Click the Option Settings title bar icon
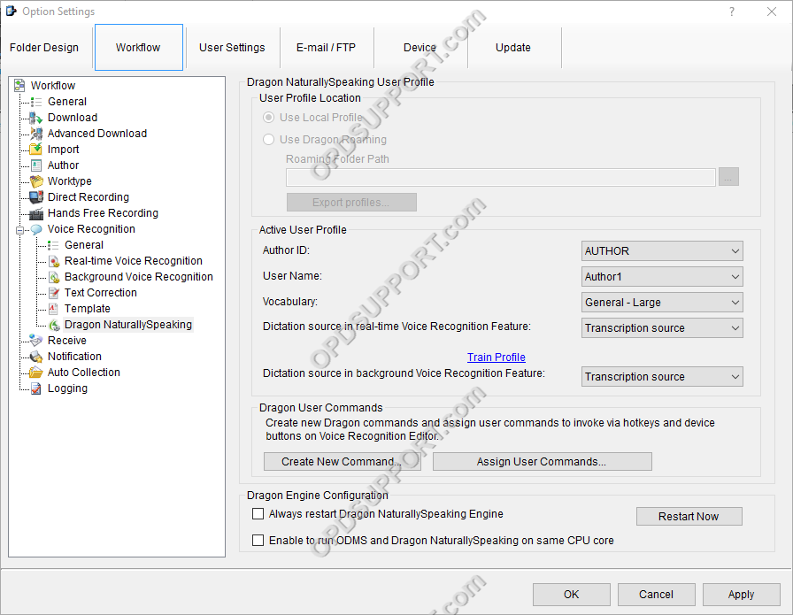Screen dimensions: 793x615 tap(12, 12)
